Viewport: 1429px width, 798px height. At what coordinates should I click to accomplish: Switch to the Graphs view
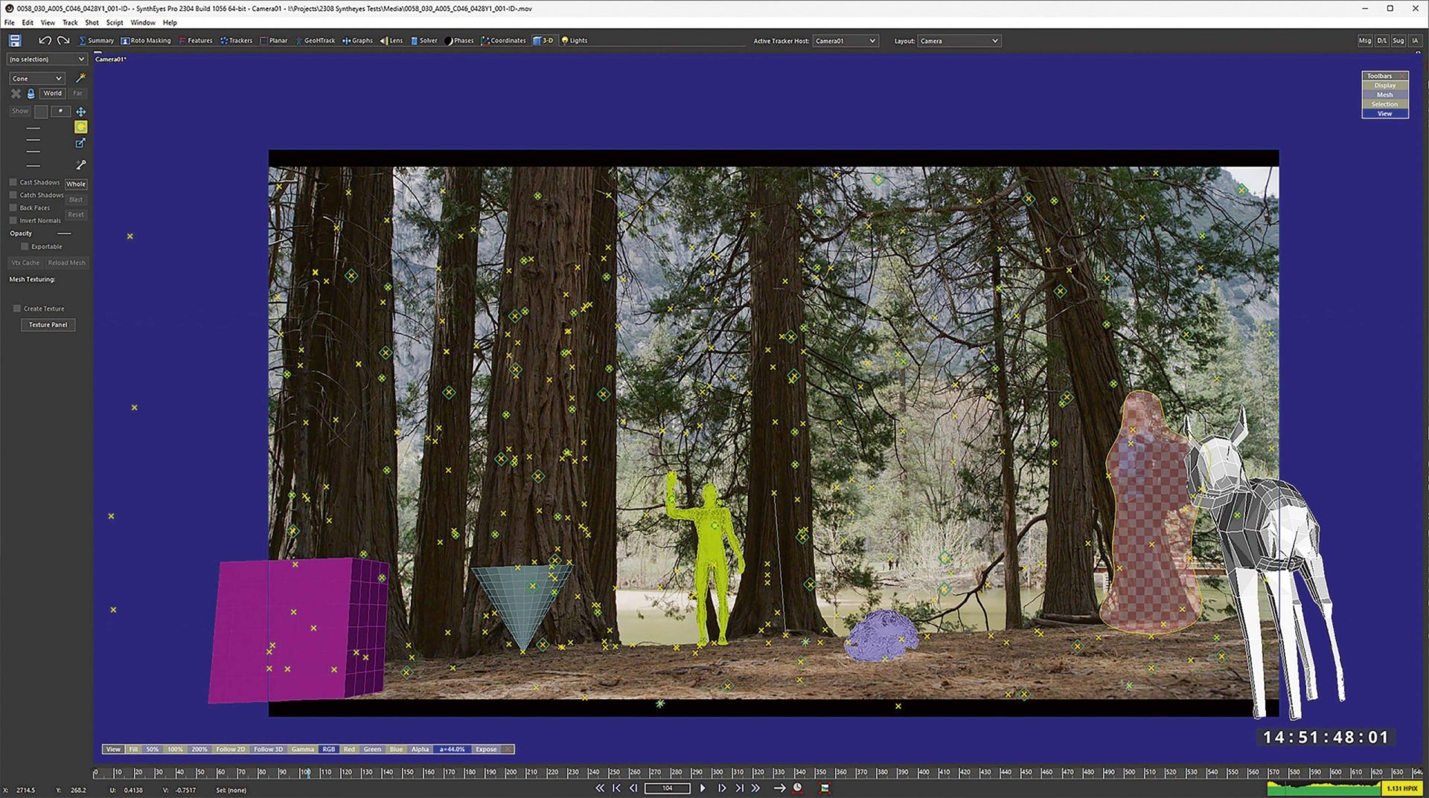coord(358,40)
